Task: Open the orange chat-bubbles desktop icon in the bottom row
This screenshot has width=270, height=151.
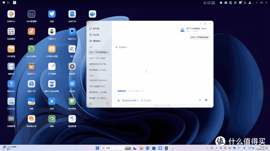Action: coord(32,119)
